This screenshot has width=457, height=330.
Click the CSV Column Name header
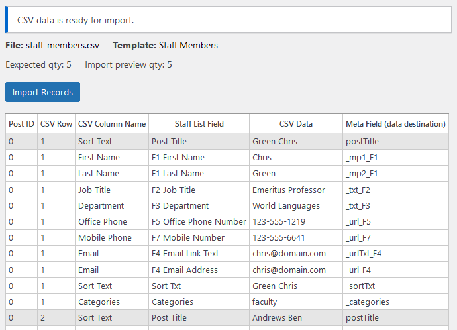click(x=111, y=124)
